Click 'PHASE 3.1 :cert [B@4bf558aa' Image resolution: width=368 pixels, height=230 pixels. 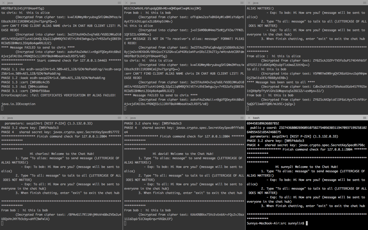point(26,91)
